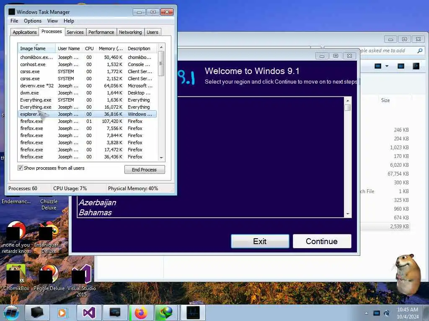The height and width of the screenshot is (321, 429).
Task: Select the devenv.exe *32 process row
Action: [87, 86]
